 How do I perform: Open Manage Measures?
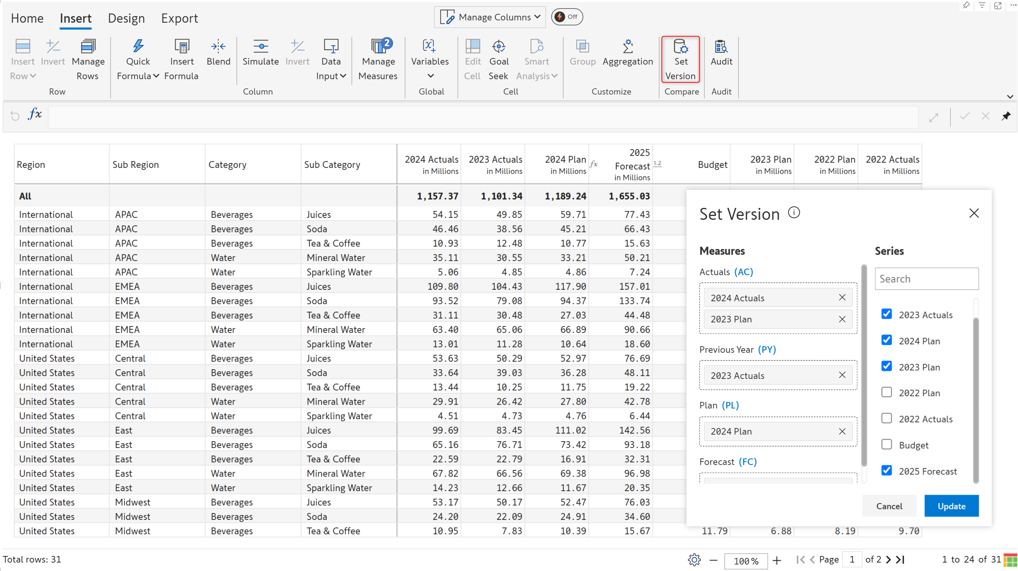click(x=378, y=46)
